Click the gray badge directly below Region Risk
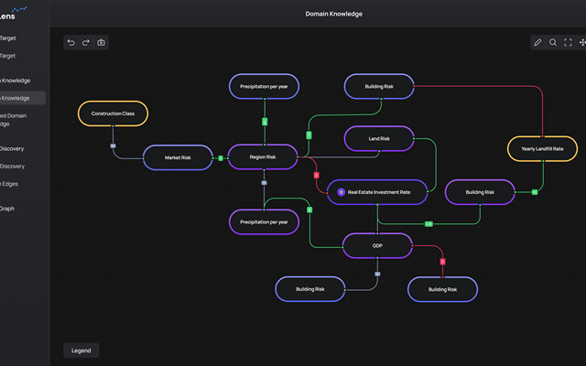586x366 pixels. pyautogui.click(x=264, y=183)
